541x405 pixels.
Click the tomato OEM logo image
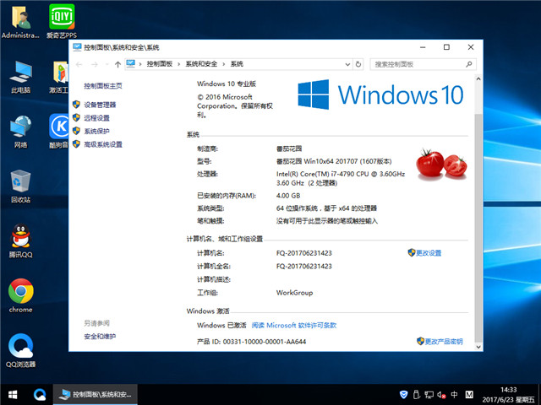click(x=441, y=165)
